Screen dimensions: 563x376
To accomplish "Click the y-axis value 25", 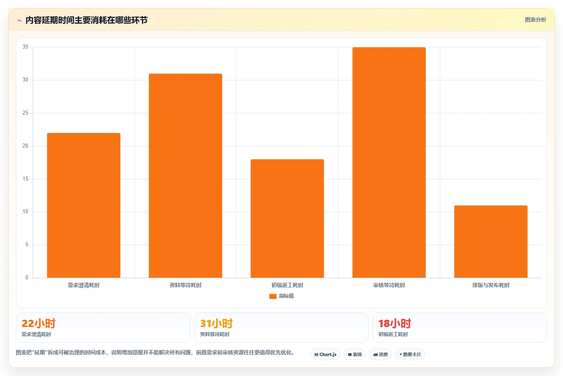I will click(25, 113).
